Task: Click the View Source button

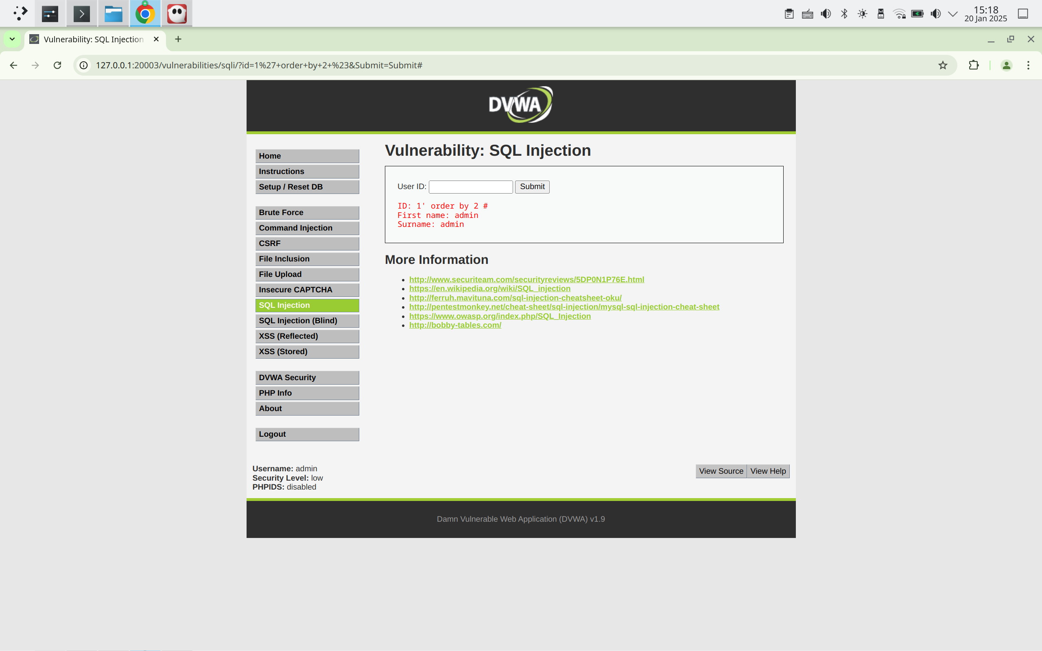Action: 721,471
